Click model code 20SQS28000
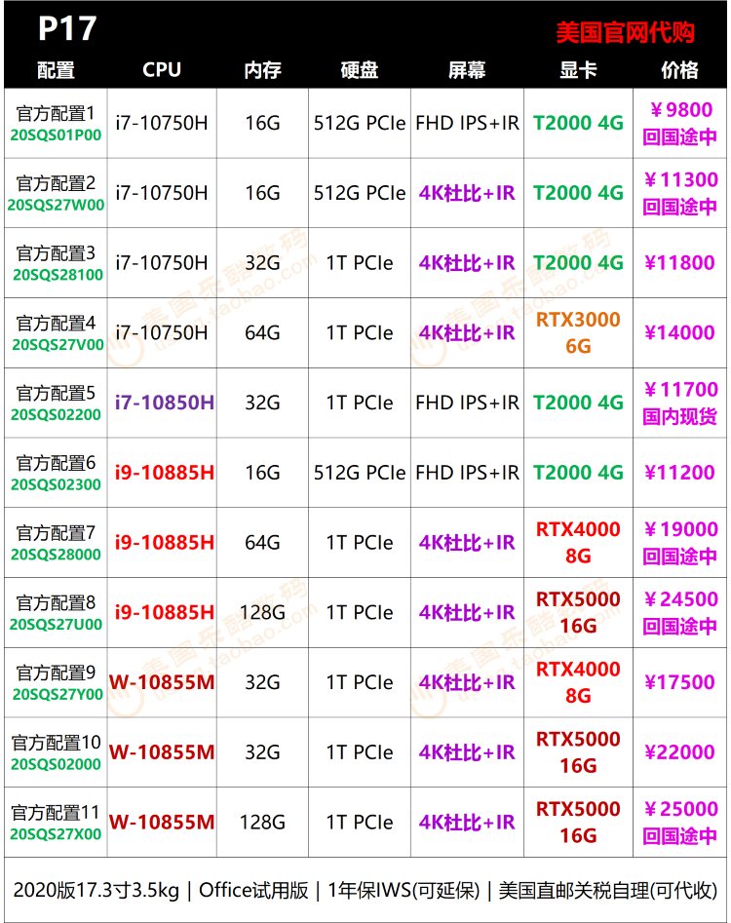Image resolution: width=731 pixels, height=923 pixels. point(56,555)
